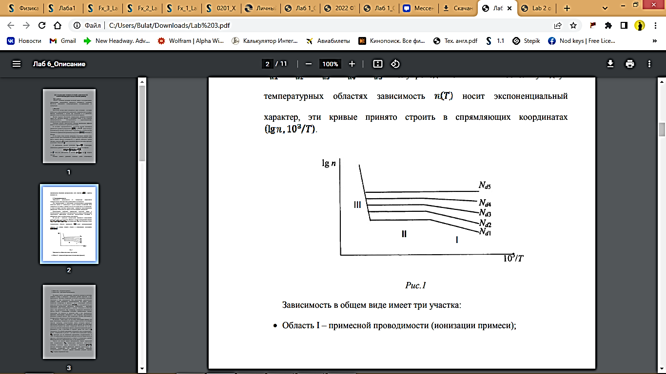Click the address bar URL field
This screenshot has width=666, height=374.
(x=312, y=25)
